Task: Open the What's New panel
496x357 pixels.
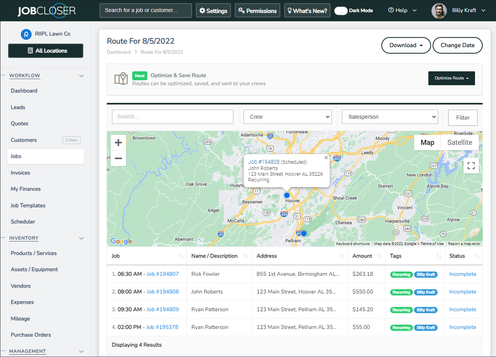Action: coord(307,10)
